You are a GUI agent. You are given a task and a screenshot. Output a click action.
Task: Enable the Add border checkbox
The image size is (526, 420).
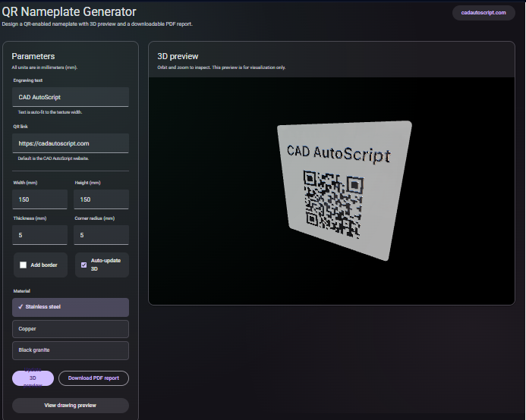pyautogui.click(x=23, y=265)
